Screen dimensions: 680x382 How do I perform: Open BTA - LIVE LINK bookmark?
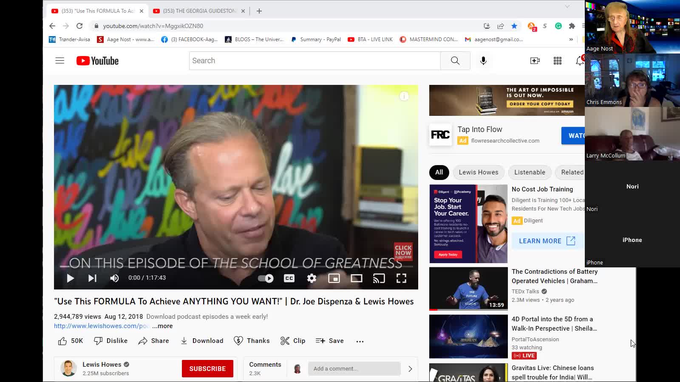pyautogui.click(x=370, y=39)
